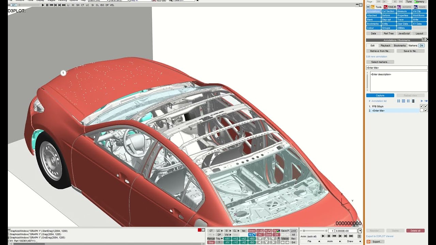Click the Tune button
The height and width of the screenshot is (245, 436).
pos(409,2)
